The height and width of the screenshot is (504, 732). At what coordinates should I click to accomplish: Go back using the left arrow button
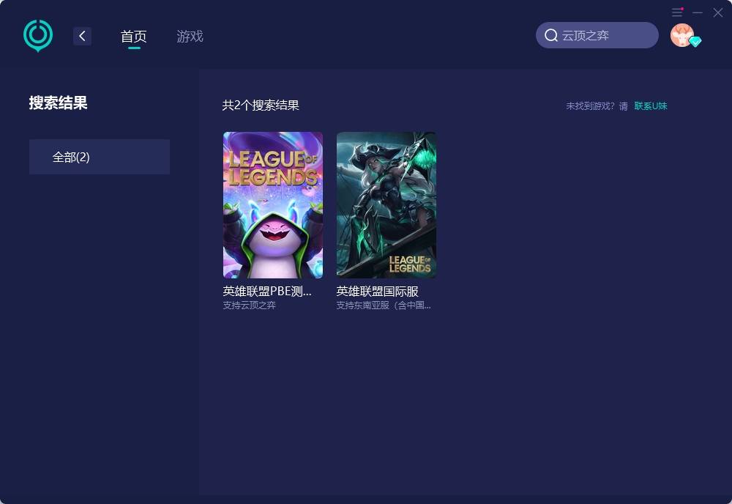pos(82,36)
